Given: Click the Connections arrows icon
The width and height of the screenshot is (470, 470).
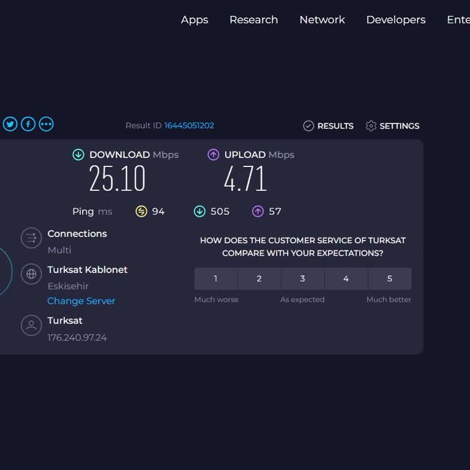Looking at the screenshot, I should click(31, 238).
